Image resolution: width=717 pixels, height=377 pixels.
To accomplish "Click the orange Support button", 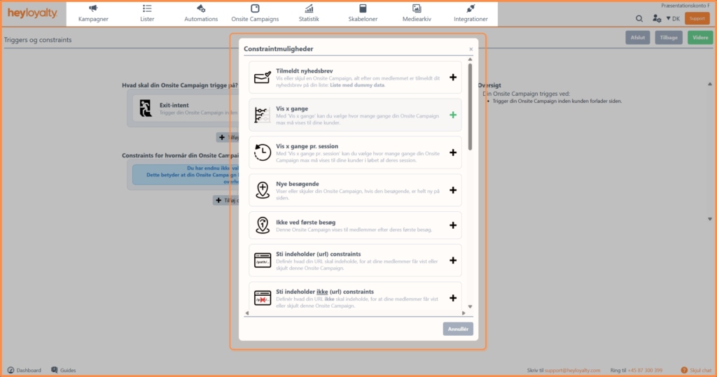I will point(697,19).
